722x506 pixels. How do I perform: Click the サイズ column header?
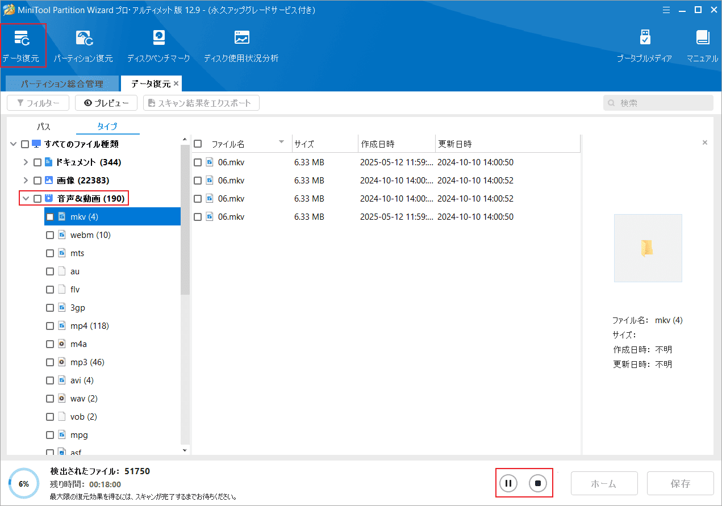[x=325, y=144]
